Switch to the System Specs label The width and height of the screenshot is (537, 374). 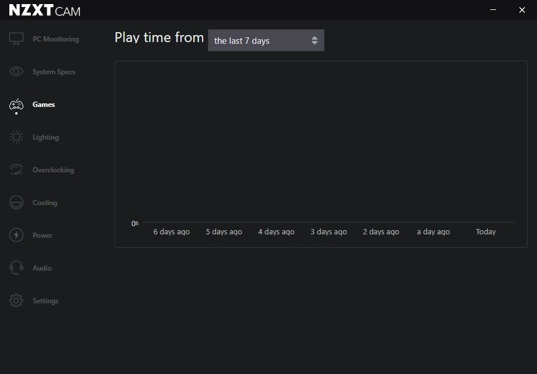tap(54, 72)
